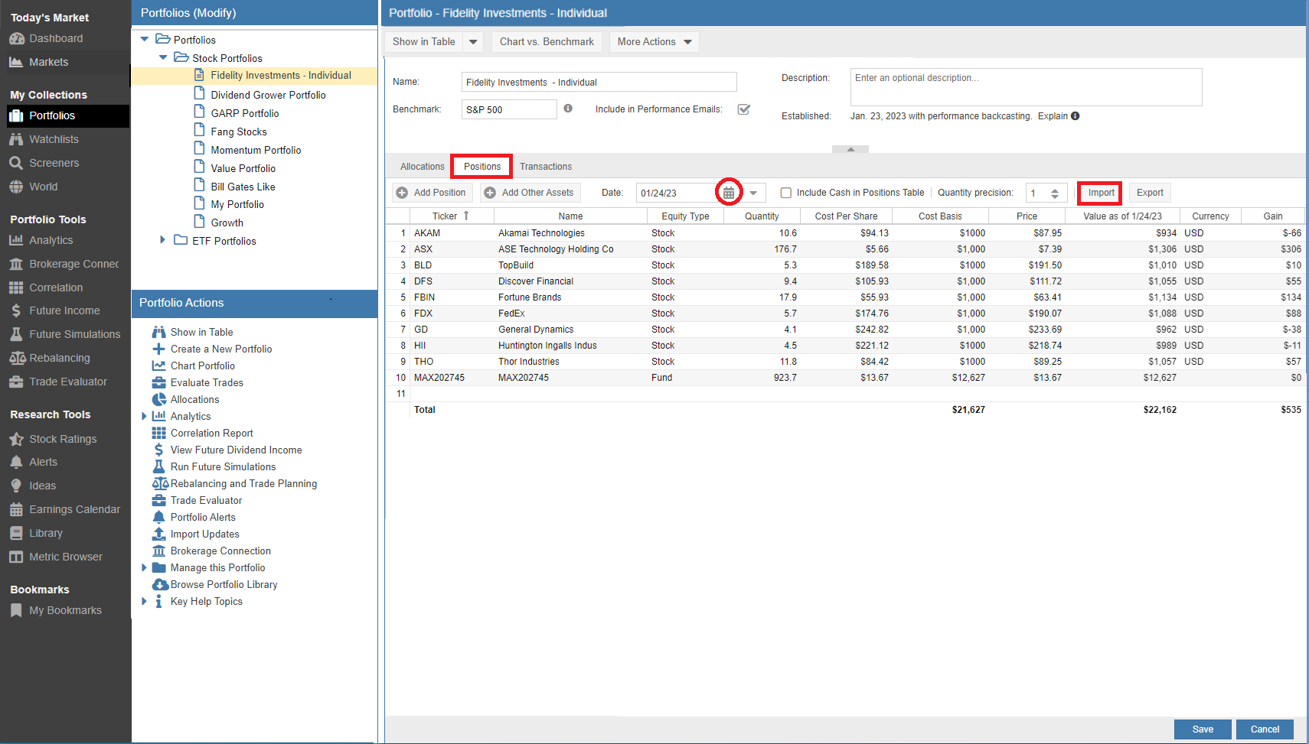Click Create a New Portfolio plus icon
The image size is (1309, 744).
coord(158,349)
